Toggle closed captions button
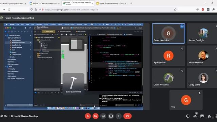The height and width of the screenshot is (122, 217). [103, 116]
